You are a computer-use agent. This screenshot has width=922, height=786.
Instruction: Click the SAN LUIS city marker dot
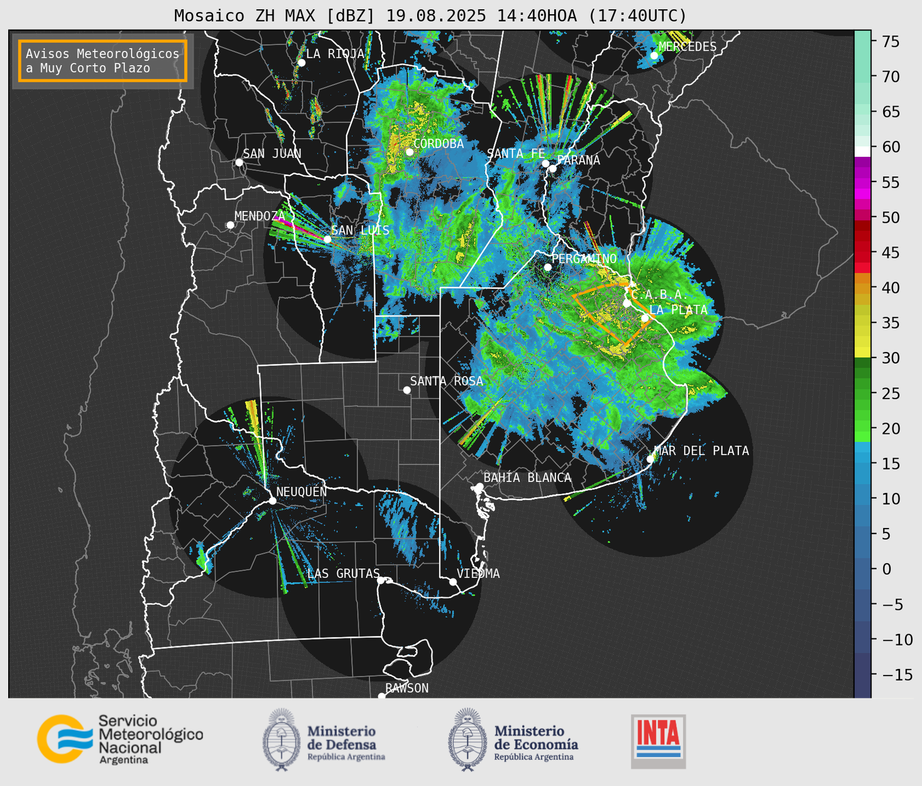(327, 239)
